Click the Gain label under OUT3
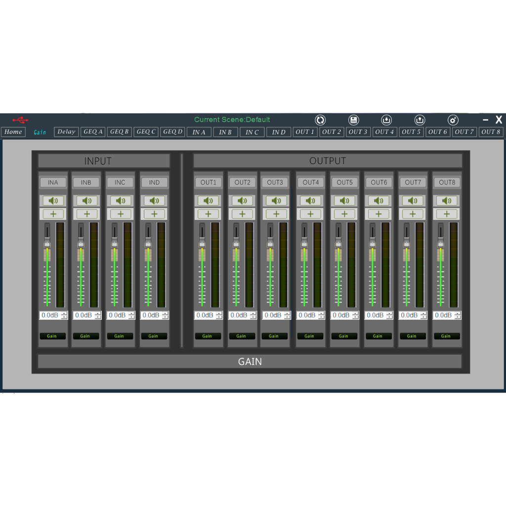The width and height of the screenshot is (506, 506). pyautogui.click(x=274, y=336)
